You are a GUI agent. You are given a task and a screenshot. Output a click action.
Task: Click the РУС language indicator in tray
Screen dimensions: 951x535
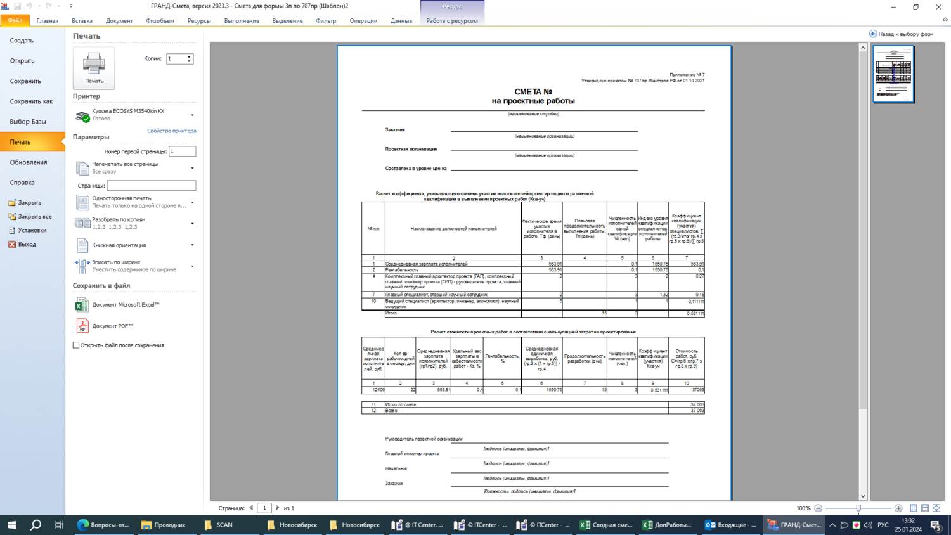(883, 525)
